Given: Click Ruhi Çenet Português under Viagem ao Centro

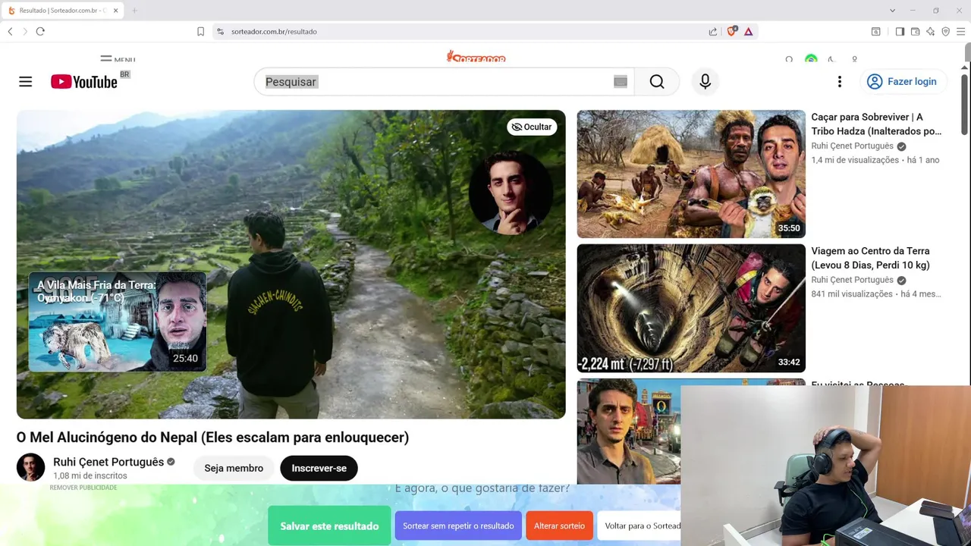Looking at the screenshot, I should pyautogui.click(x=852, y=280).
